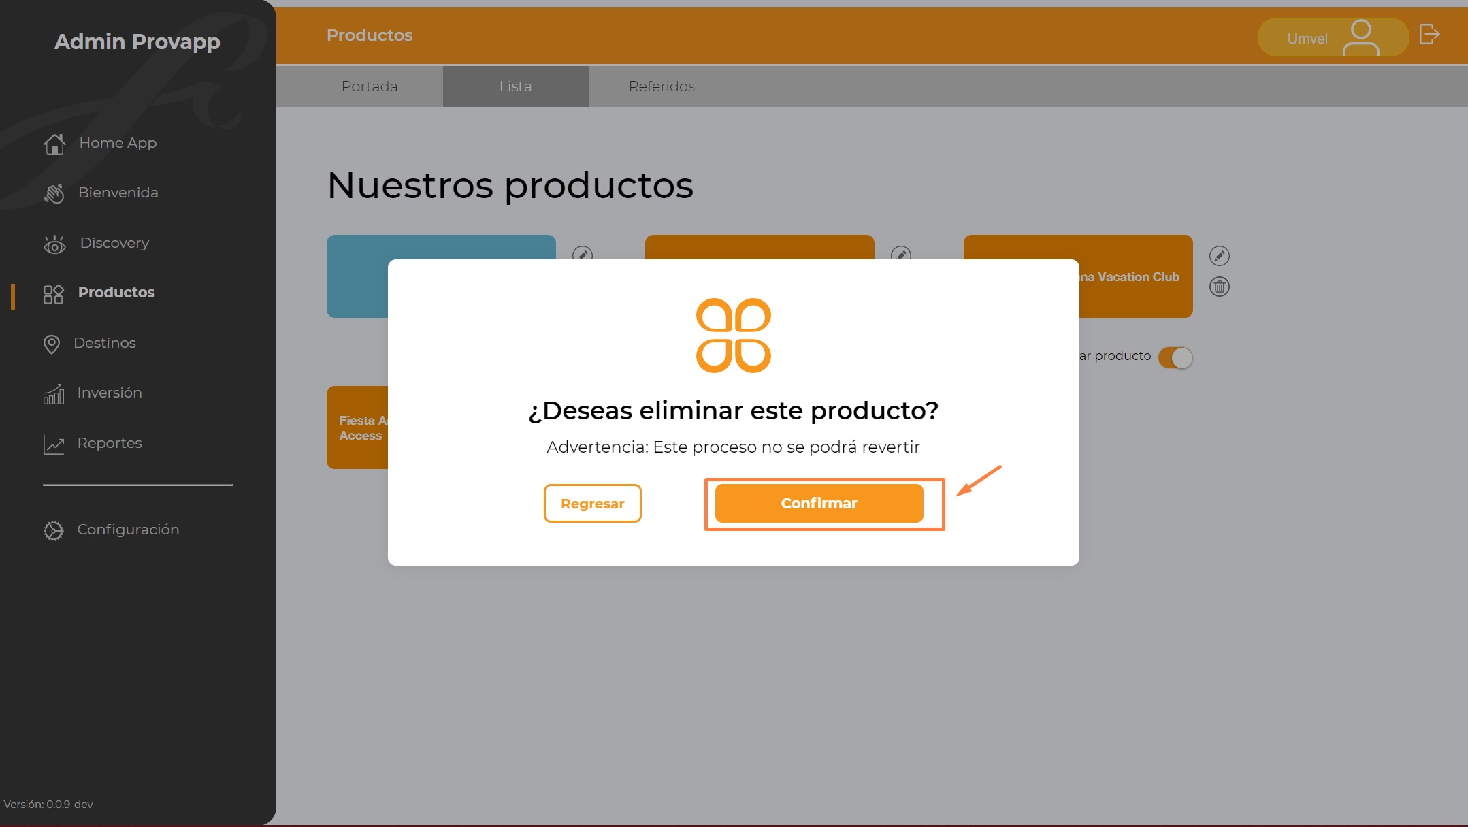The width and height of the screenshot is (1468, 827).
Task: Click the Regresar button
Action: point(592,503)
